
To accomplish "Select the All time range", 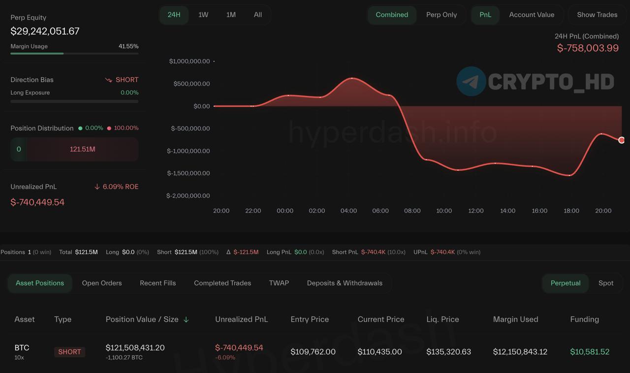I will 257,15.
